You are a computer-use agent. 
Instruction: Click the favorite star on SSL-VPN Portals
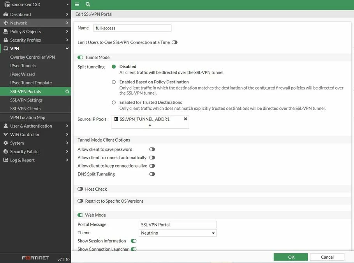click(67, 91)
